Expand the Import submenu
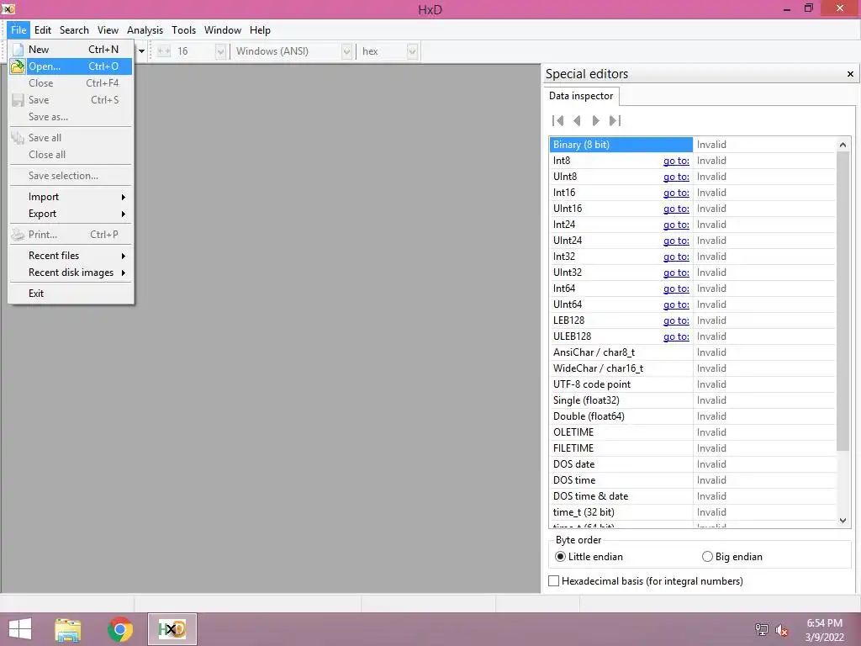Viewport: 861px width, 646px height. click(71, 197)
